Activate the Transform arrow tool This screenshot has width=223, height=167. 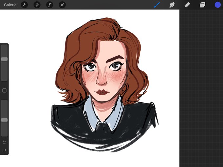[x=62, y=5]
